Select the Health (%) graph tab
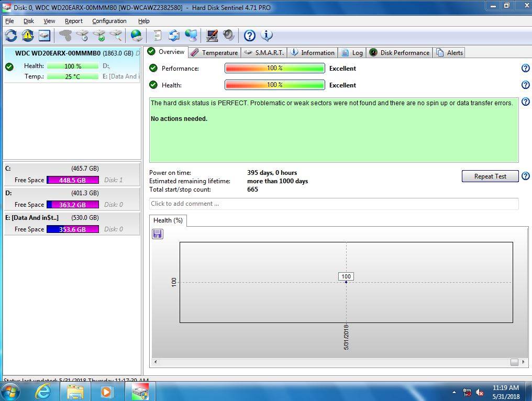The width and height of the screenshot is (532, 401). (168, 220)
